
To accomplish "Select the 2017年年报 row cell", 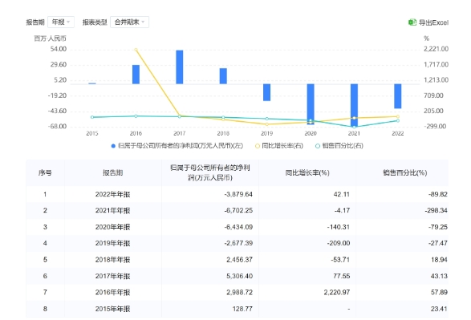I will pos(112,276).
